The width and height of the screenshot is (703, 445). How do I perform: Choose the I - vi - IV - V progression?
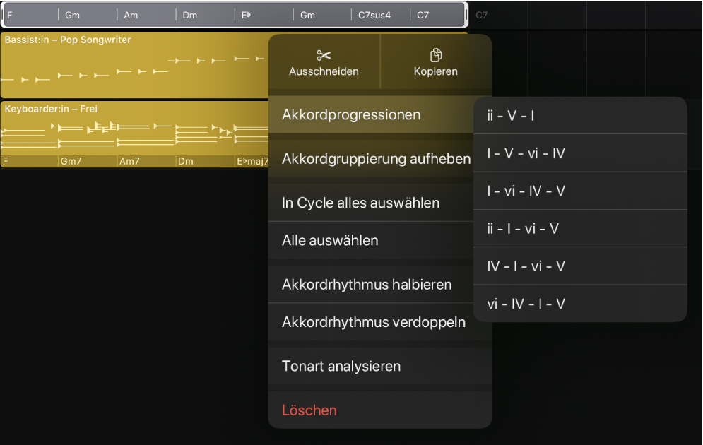526,191
